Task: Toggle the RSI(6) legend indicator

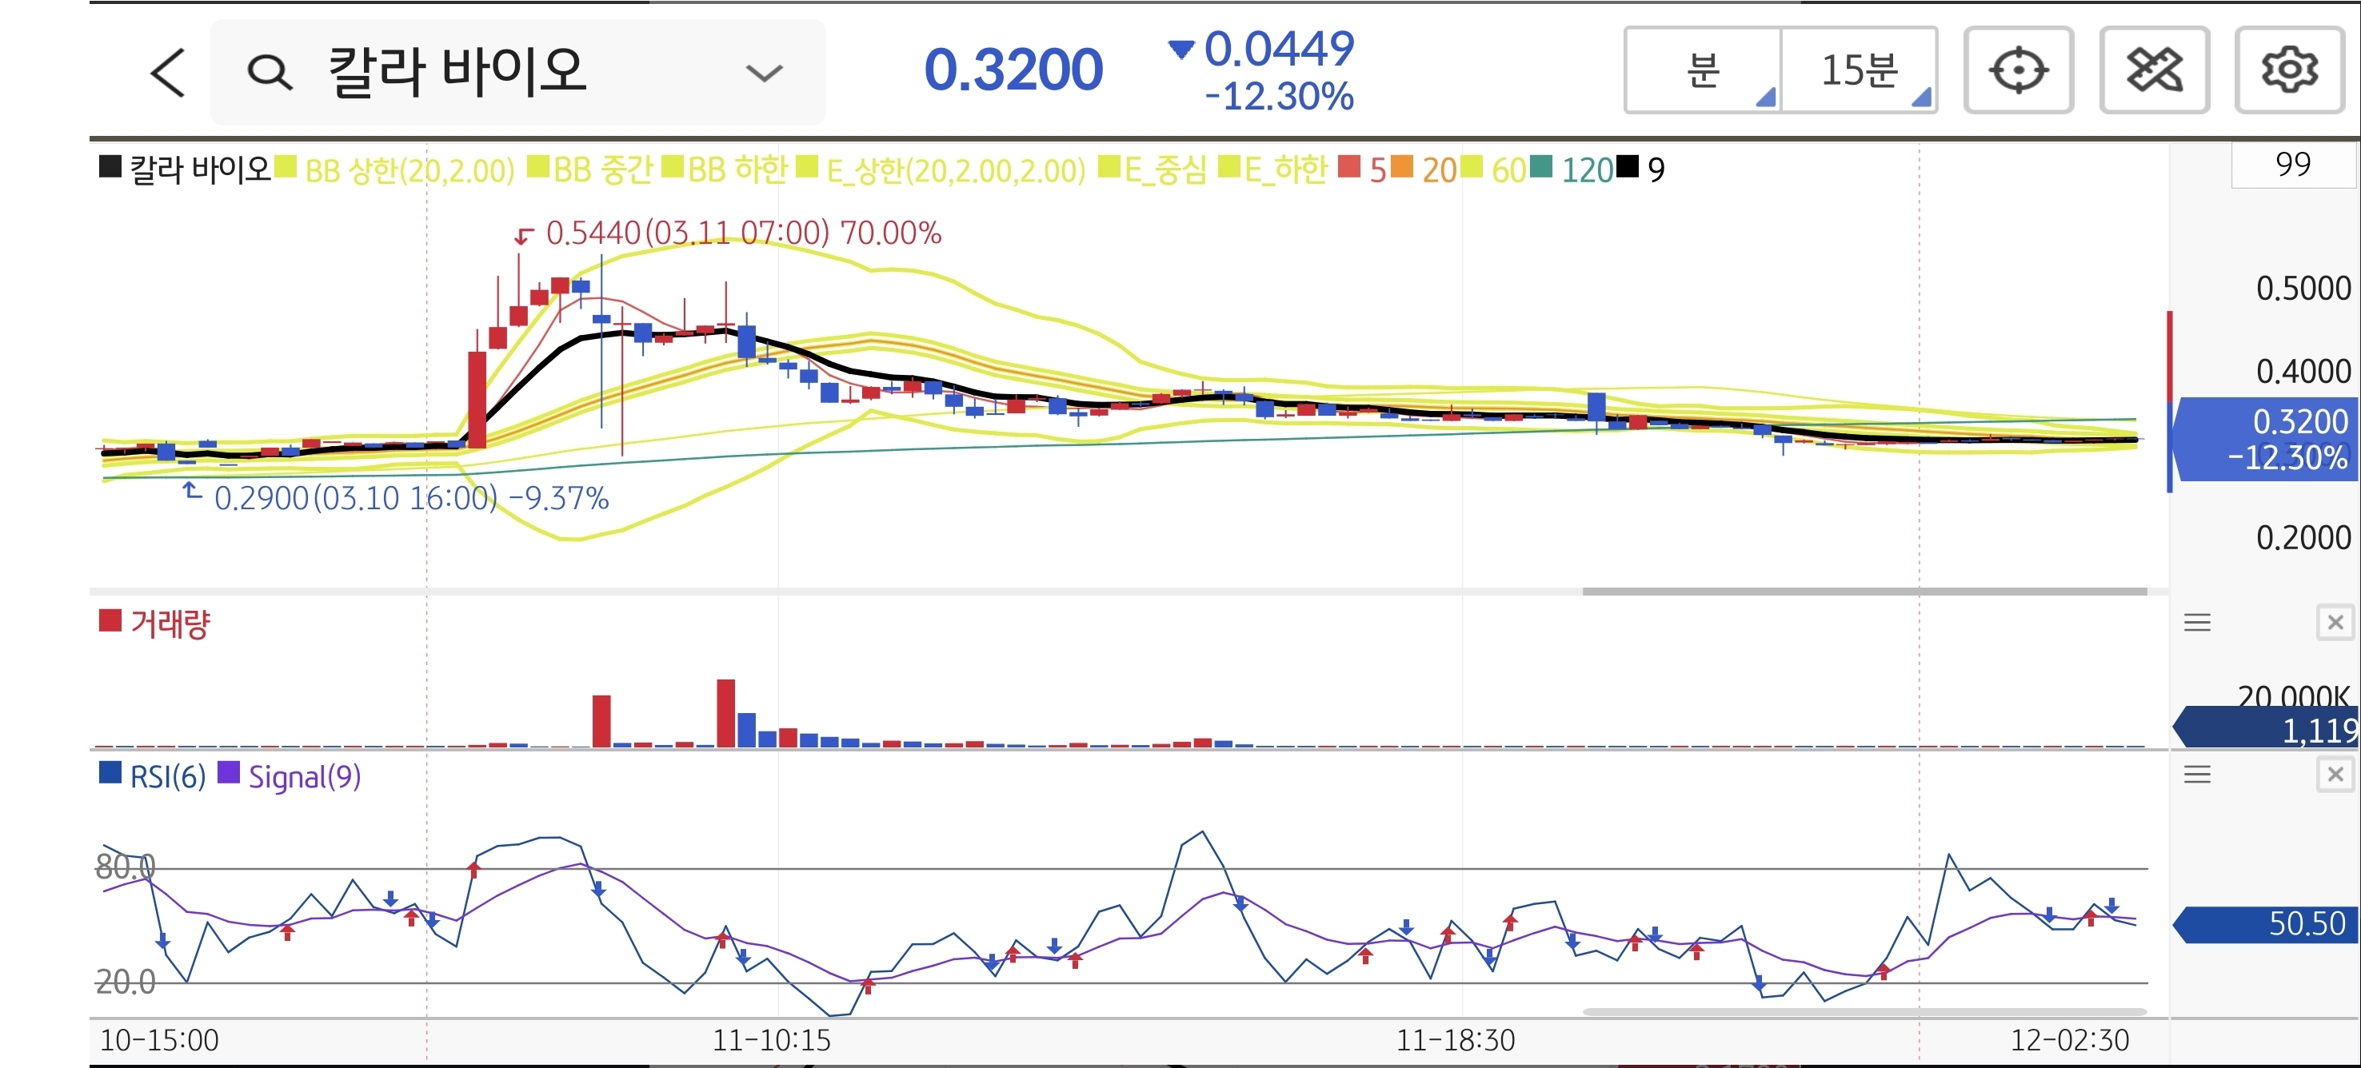Action: click(x=167, y=777)
